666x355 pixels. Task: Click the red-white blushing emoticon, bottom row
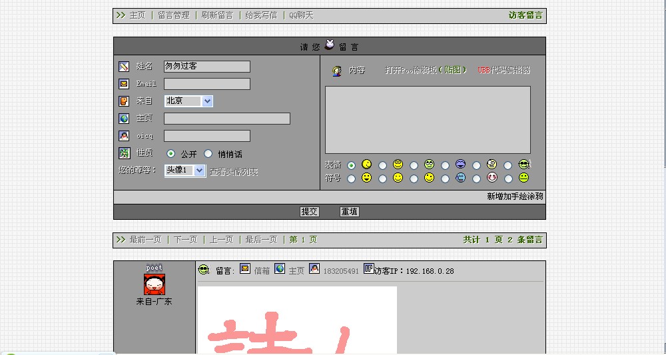492,177
